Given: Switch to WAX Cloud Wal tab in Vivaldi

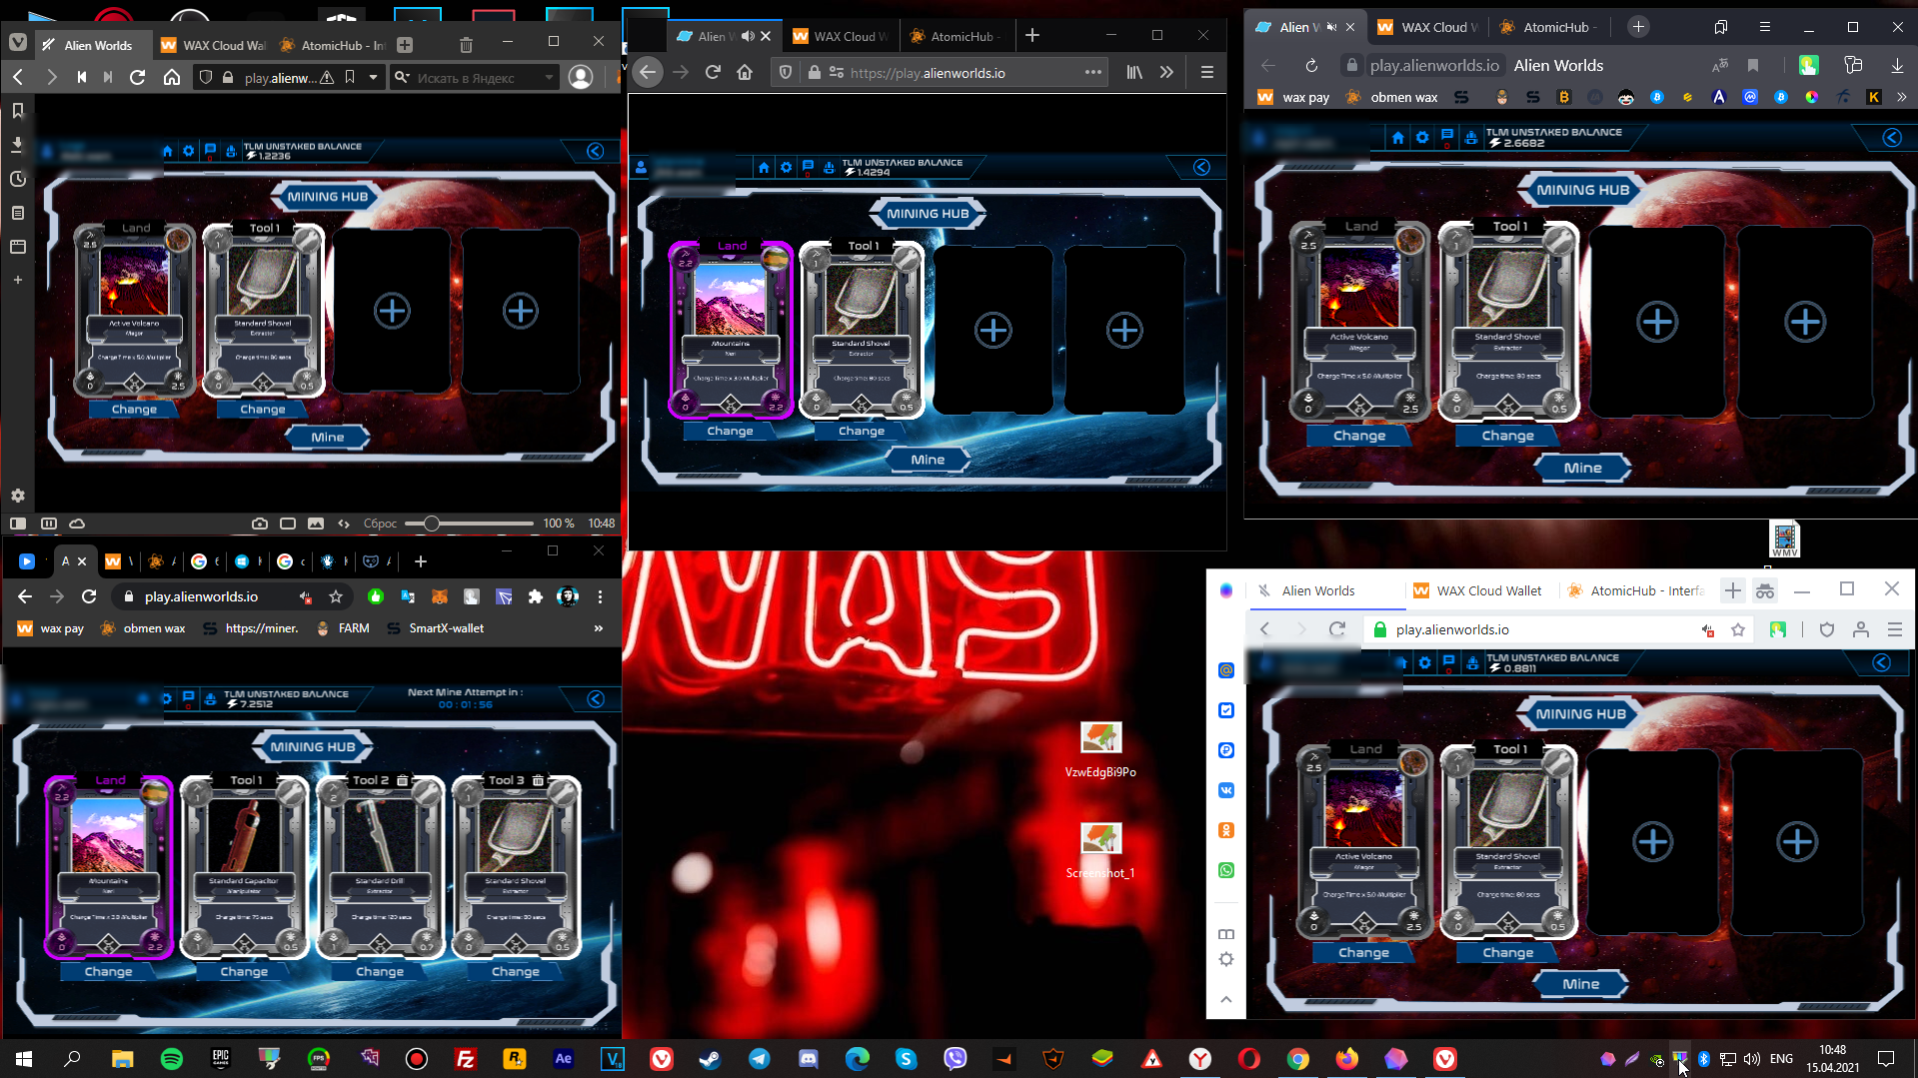Looking at the screenshot, I should point(213,45).
